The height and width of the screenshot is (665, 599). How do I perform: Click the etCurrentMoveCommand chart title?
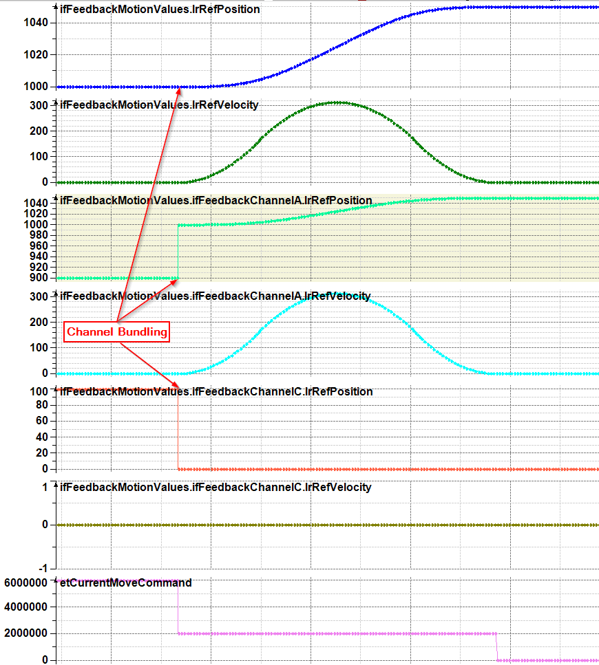point(126,583)
